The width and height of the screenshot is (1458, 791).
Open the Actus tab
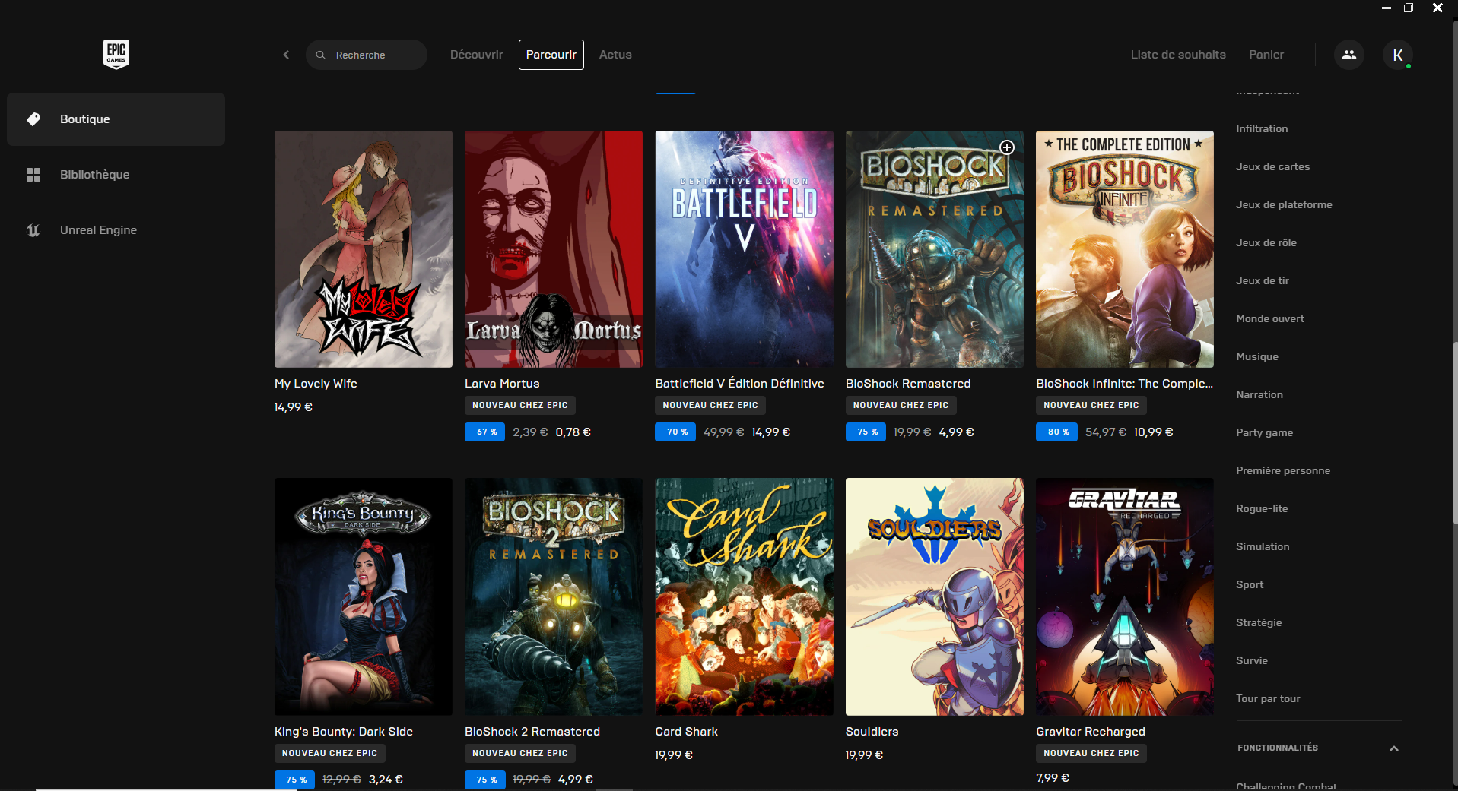point(615,54)
